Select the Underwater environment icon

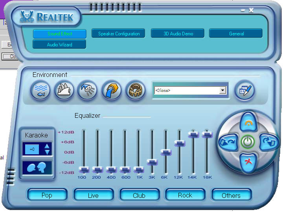coord(40,90)
